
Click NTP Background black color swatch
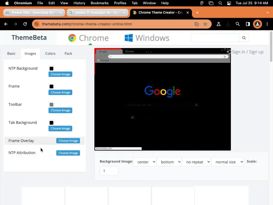51,69
